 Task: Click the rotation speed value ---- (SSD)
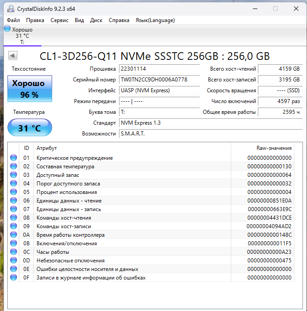280,90
